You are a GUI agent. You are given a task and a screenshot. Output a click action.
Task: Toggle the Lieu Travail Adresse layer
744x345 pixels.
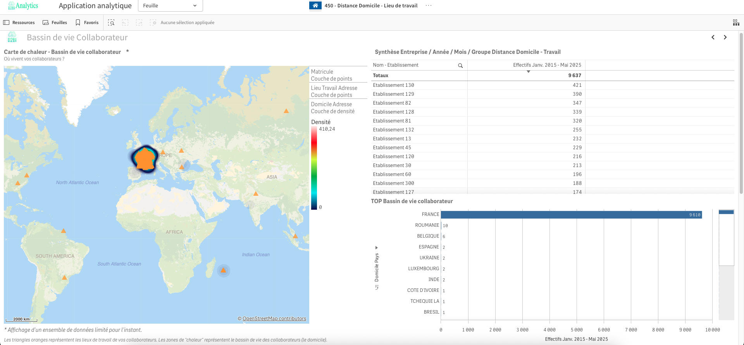coord(334,91)
